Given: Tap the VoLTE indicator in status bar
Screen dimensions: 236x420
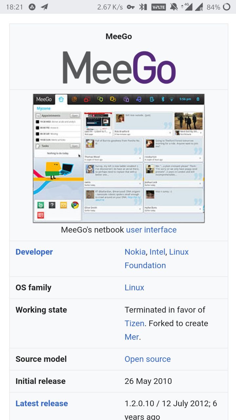Looking at the screenshot, I should (159, 7).
